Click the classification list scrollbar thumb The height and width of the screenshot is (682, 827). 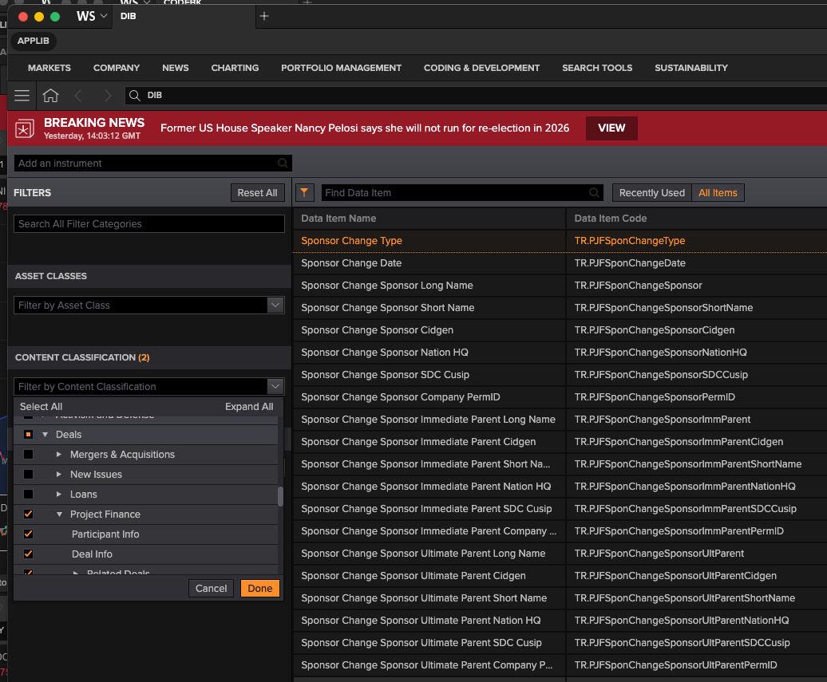280,496
